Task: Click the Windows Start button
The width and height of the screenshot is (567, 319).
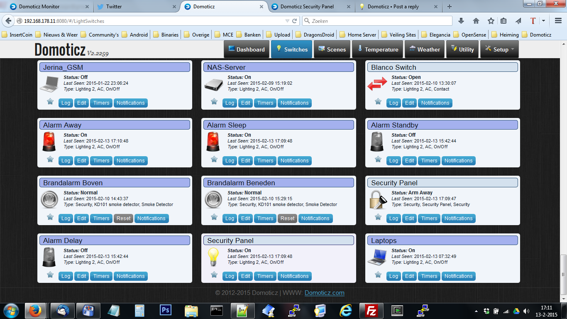Action: pyautogui.click(x=11, y=311)
